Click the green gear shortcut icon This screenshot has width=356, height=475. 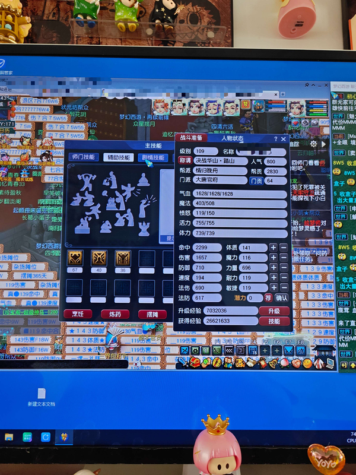click(195, 351)
